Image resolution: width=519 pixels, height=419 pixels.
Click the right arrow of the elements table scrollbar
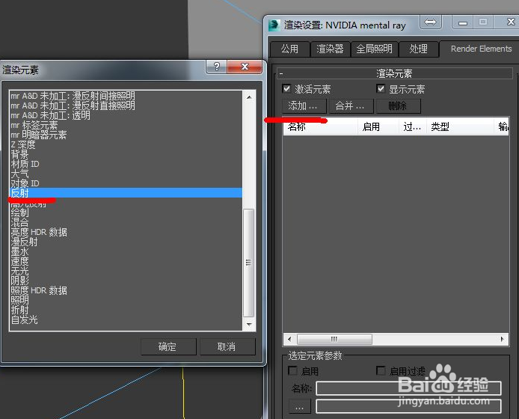[x=502, y=339]
